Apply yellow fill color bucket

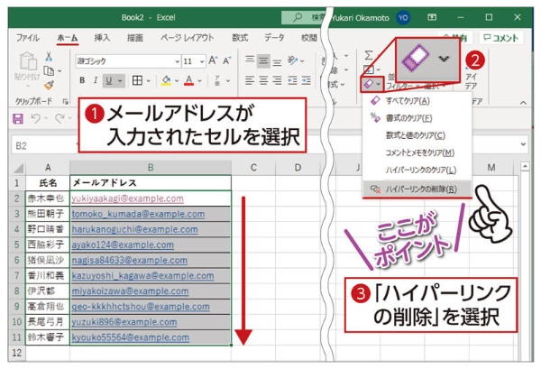[x=166, y=81]
